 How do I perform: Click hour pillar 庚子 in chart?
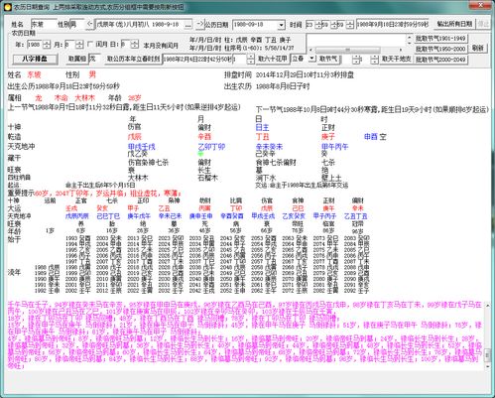pyautogui.click(x=327, y=136)
